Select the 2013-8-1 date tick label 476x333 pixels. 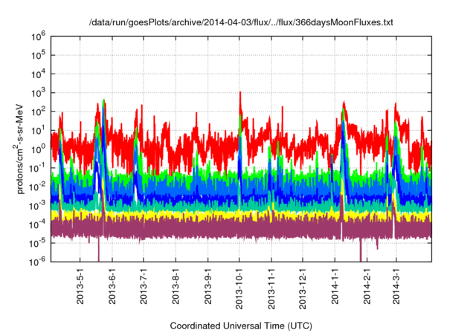tap(176, 286)
